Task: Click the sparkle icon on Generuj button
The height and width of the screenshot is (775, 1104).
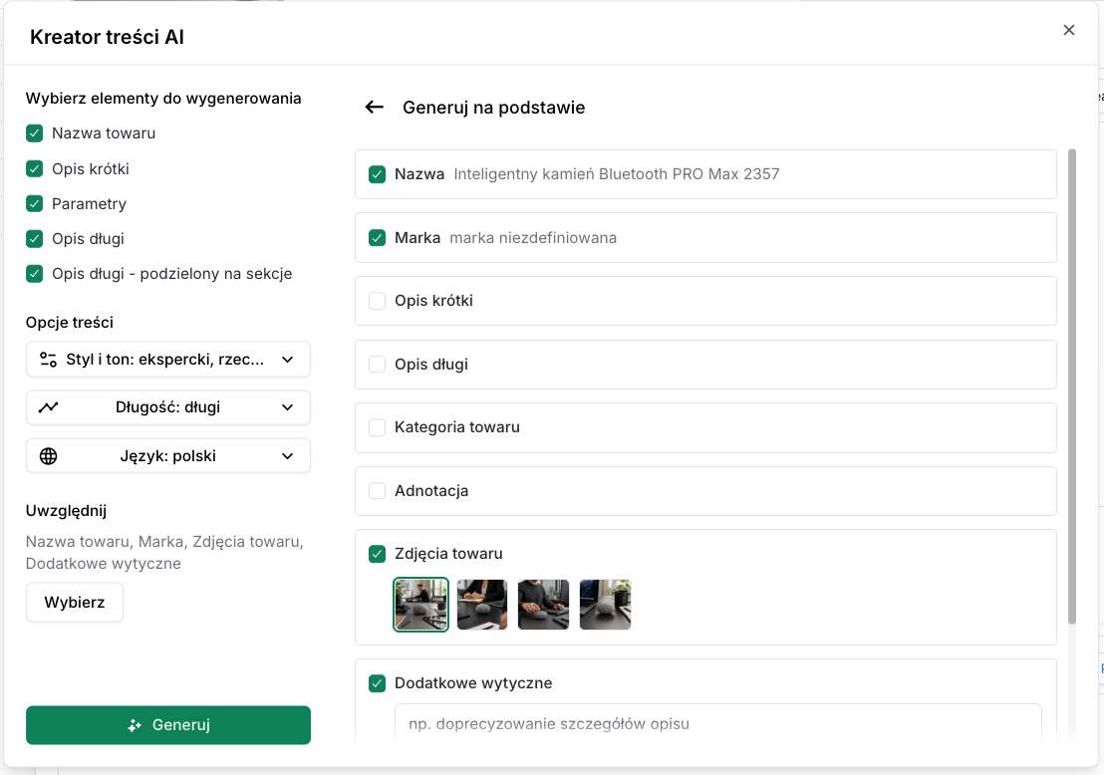Action: tap(135, 725)
